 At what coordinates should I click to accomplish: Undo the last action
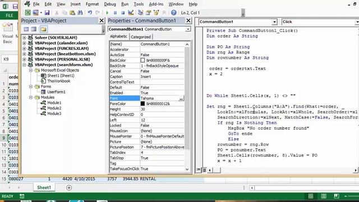click(x=90, y=12)
